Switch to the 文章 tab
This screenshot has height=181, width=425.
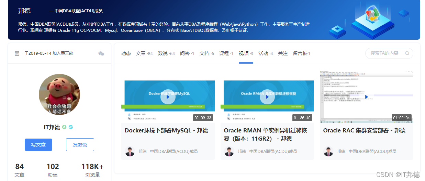tap(144, 53)
